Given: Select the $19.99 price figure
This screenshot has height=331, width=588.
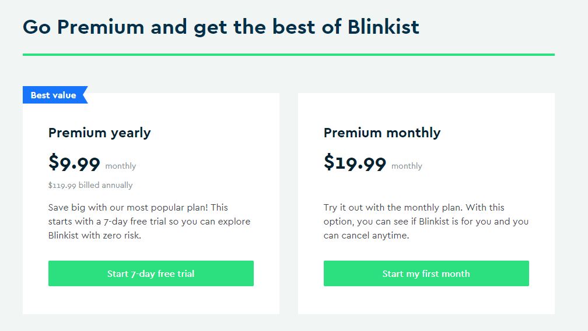Looking at the screenshot, I should pyautogui.click(x=355, y=163).
